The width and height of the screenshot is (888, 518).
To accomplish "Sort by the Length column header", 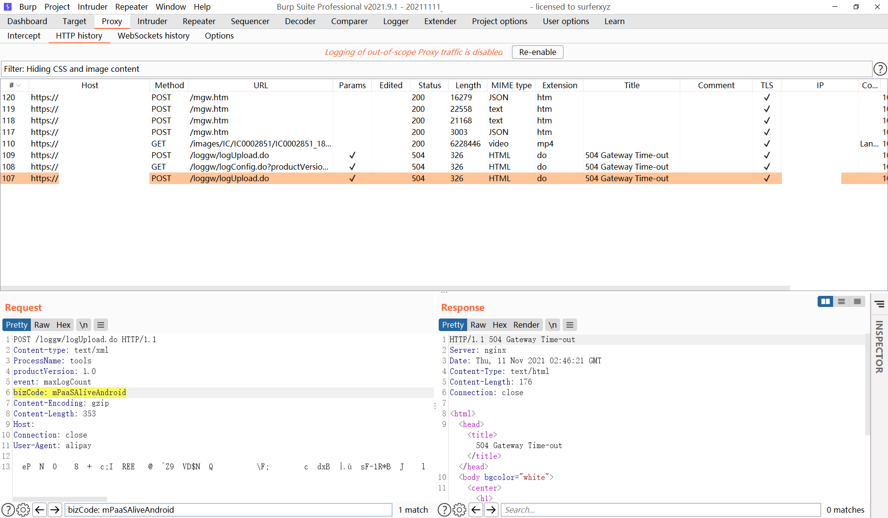I will 468,85.
